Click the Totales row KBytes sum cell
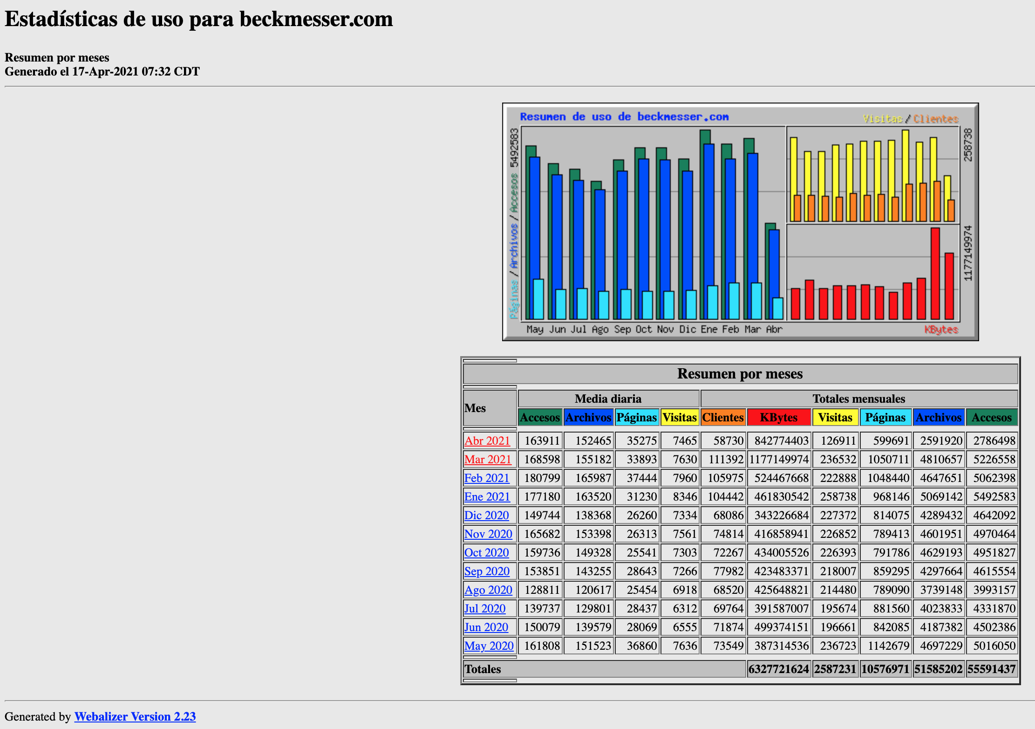 point(779,669)
